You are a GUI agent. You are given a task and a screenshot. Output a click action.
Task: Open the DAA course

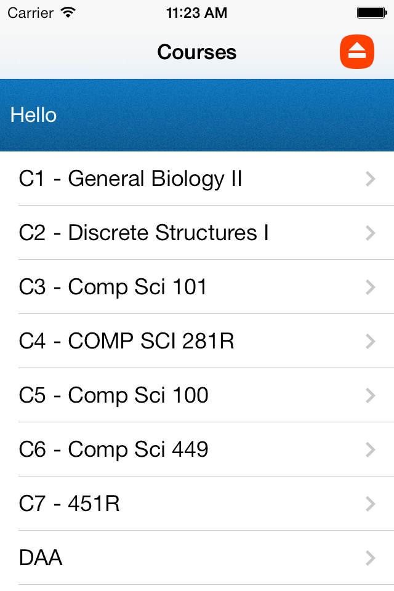click(41, 558)
